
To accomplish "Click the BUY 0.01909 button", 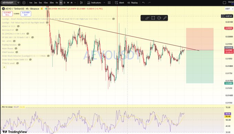I will coord(26,14).
